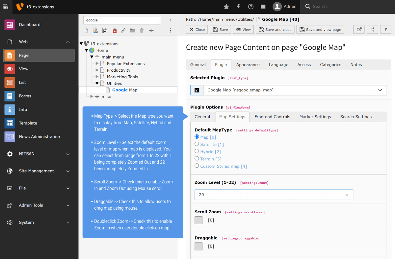The width and height of the screenshot is (395, 259).
Task: Expand the System module group
Action: coord(68,223)
